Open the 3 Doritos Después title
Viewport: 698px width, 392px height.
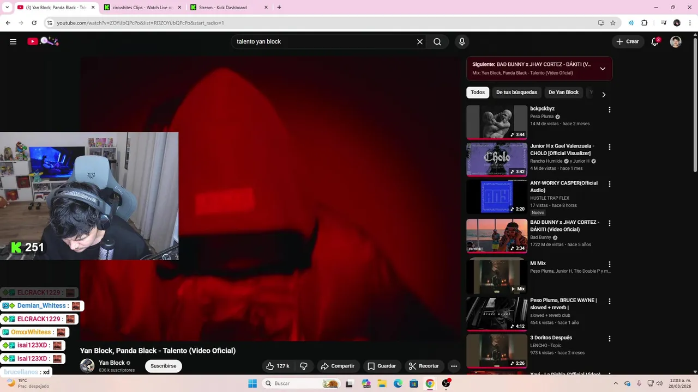pyautogui.click(x=551, y=338)
